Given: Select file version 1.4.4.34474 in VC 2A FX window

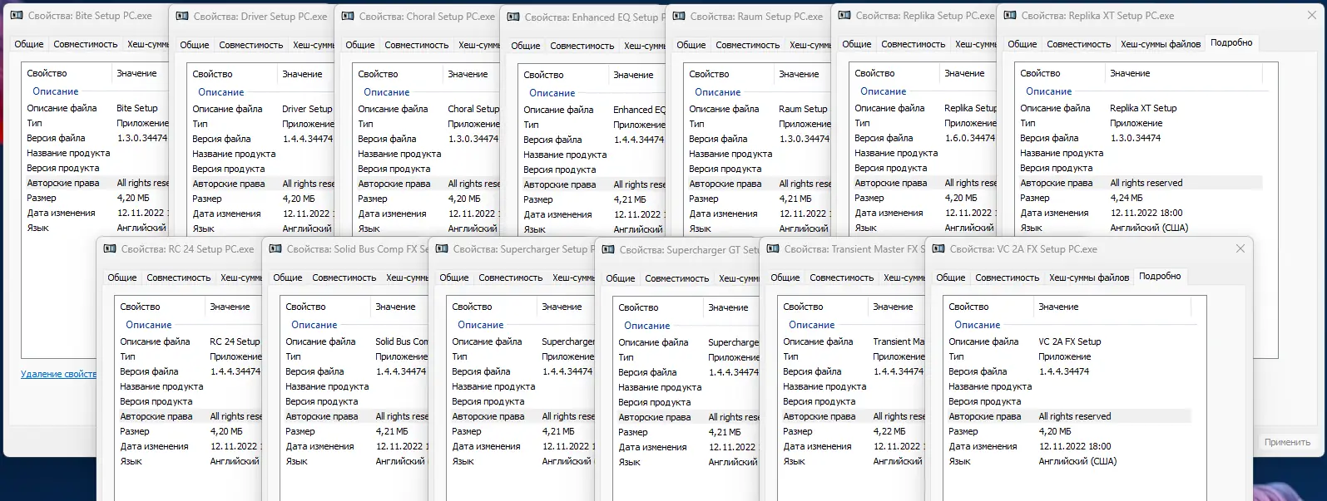Looking at the screenshot, I should (1063, 371).
